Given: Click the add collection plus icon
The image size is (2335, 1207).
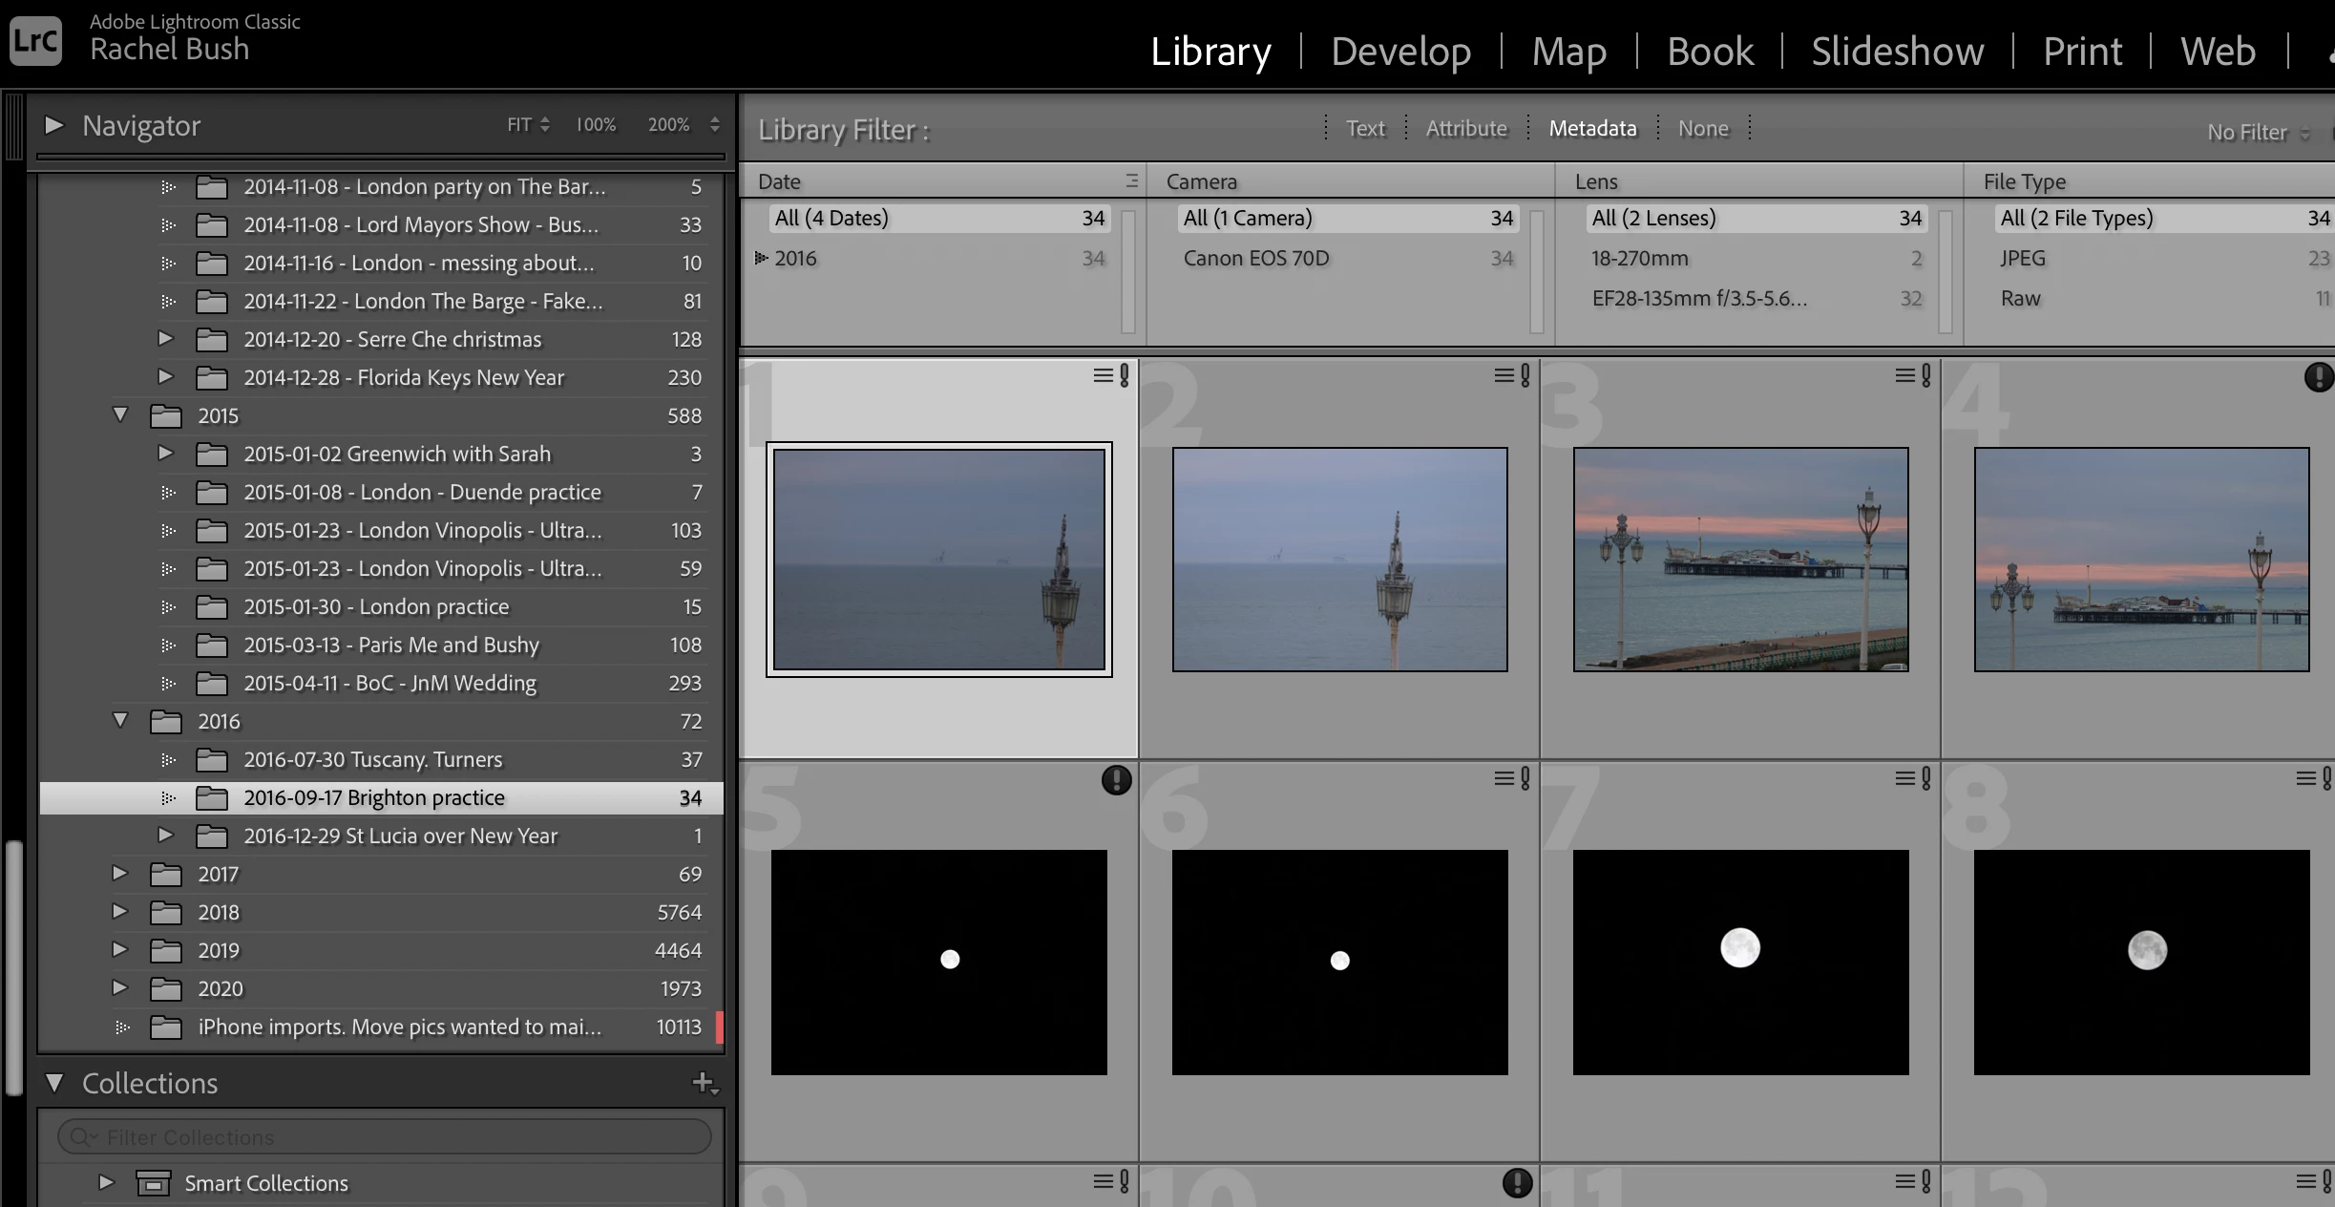Looking at the screenshot, I should tap(704, 1082).
